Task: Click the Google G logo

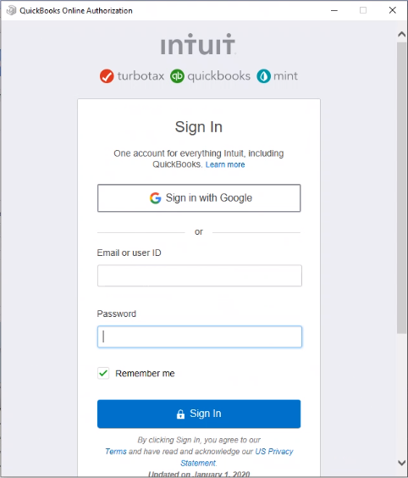Action: tap(155, 198)
